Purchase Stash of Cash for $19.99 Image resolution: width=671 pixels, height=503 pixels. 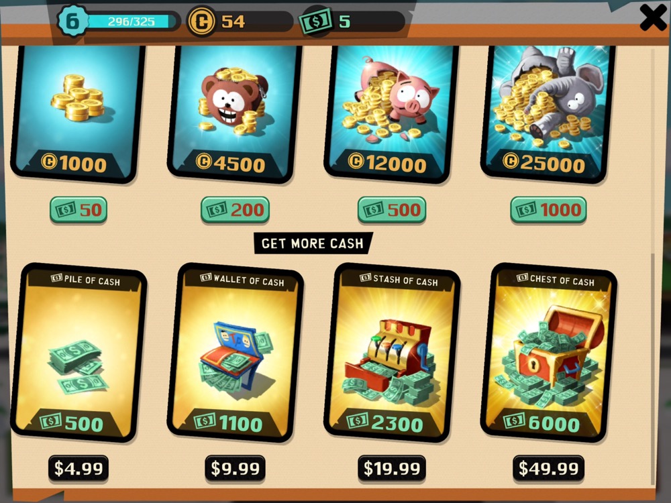click(392, 468)
